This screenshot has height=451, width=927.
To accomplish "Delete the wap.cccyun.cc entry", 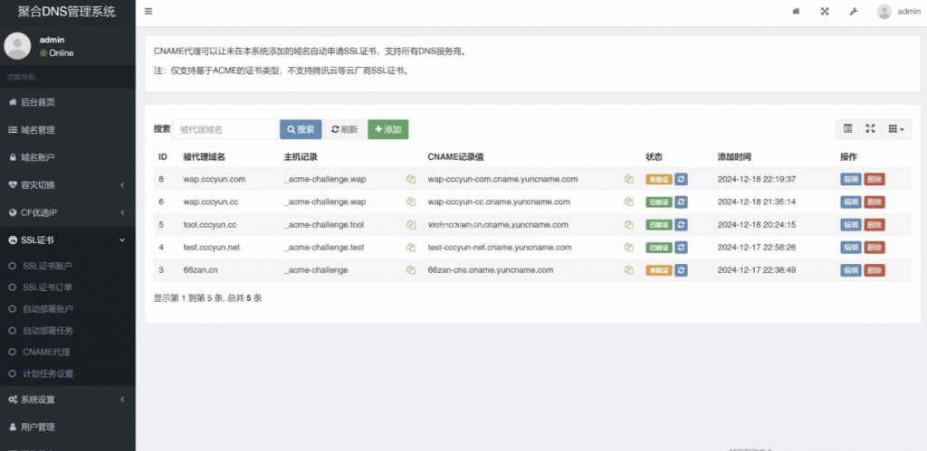I will (874, 202).
